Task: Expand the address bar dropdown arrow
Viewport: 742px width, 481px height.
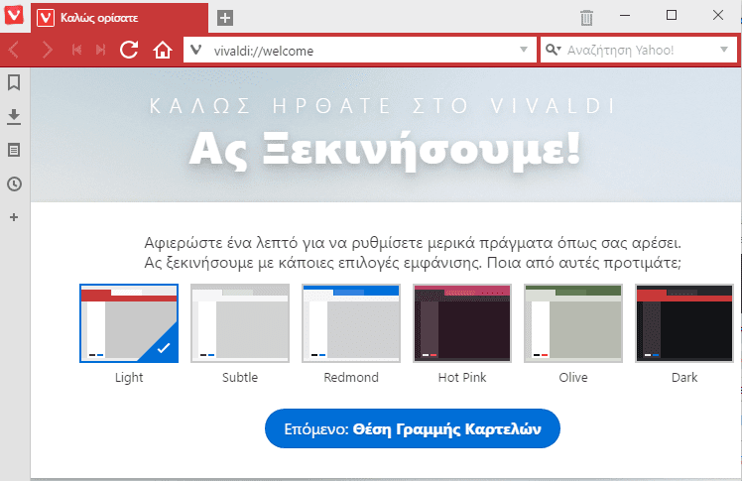Action: tap(524, 50)
